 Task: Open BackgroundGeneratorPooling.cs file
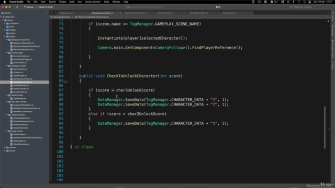click(27, 46)
